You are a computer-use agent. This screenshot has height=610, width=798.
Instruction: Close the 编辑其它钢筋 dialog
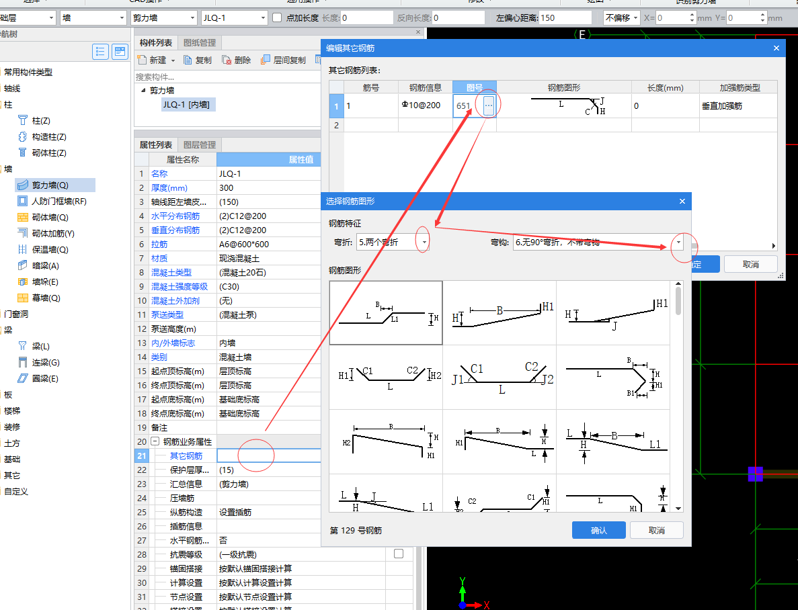776,48
